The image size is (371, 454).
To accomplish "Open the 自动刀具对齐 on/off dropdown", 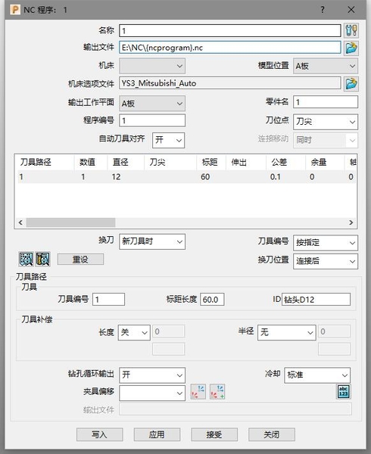I will [168, 141].
